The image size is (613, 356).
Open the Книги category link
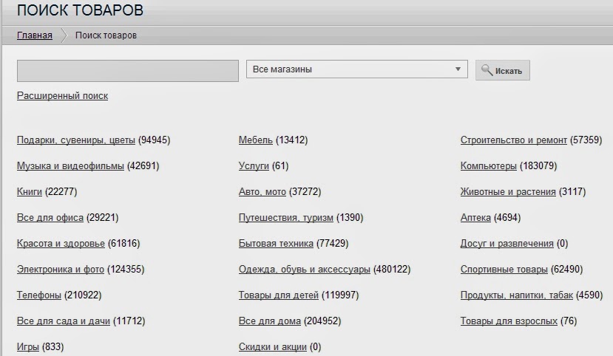(x=30, y=192)
